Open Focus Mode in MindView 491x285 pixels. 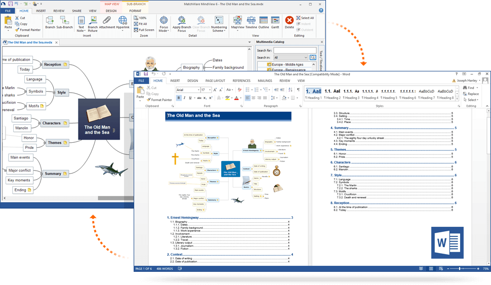[164, 24]
